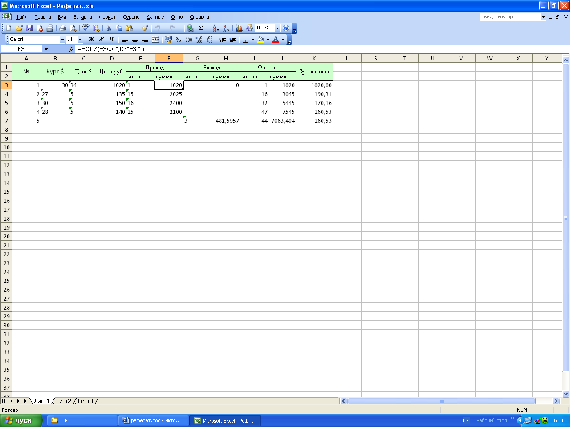Viewport: 570px width, 427px height.
Task: Click the Permission document icon
Action: point(40,28)
